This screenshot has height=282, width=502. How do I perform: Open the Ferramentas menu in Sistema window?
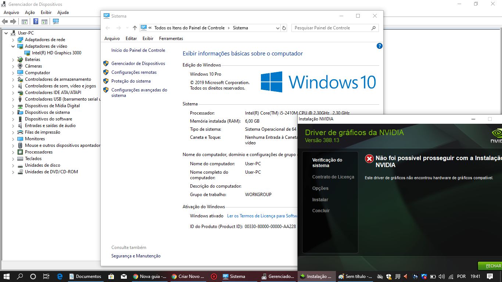[171, 39]
